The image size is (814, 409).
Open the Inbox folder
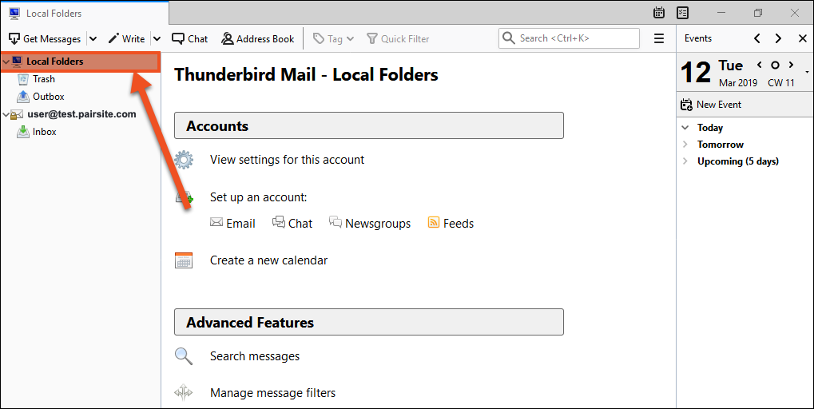(x=44, y=132)
